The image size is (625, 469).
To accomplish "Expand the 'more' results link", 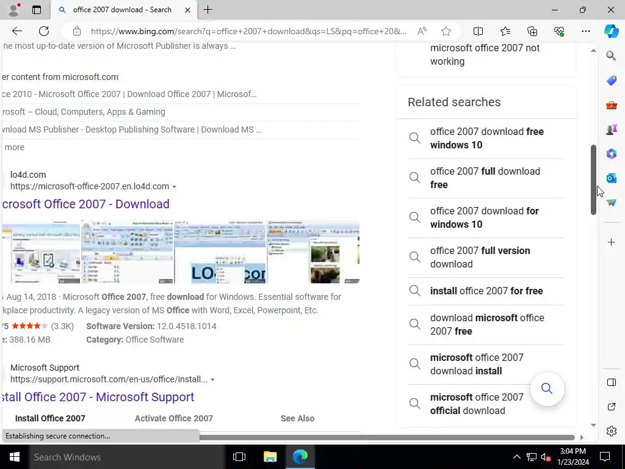I will click(13, 147).
